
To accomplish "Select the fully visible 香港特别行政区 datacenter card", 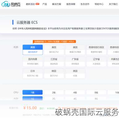I will click(96, 50).
